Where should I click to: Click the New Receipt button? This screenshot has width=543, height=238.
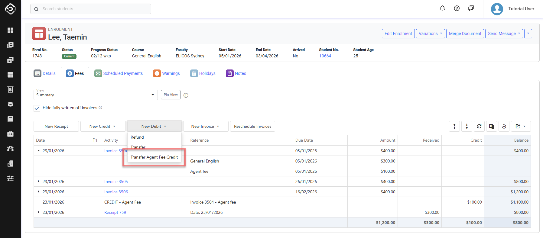[56, 126]
